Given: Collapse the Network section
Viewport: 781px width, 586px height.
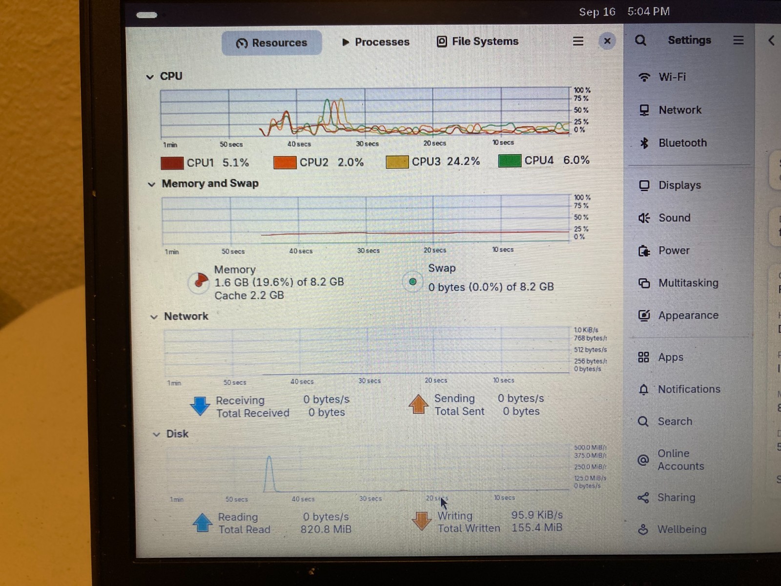Looking at the screenshot, I should pos(154,317).
